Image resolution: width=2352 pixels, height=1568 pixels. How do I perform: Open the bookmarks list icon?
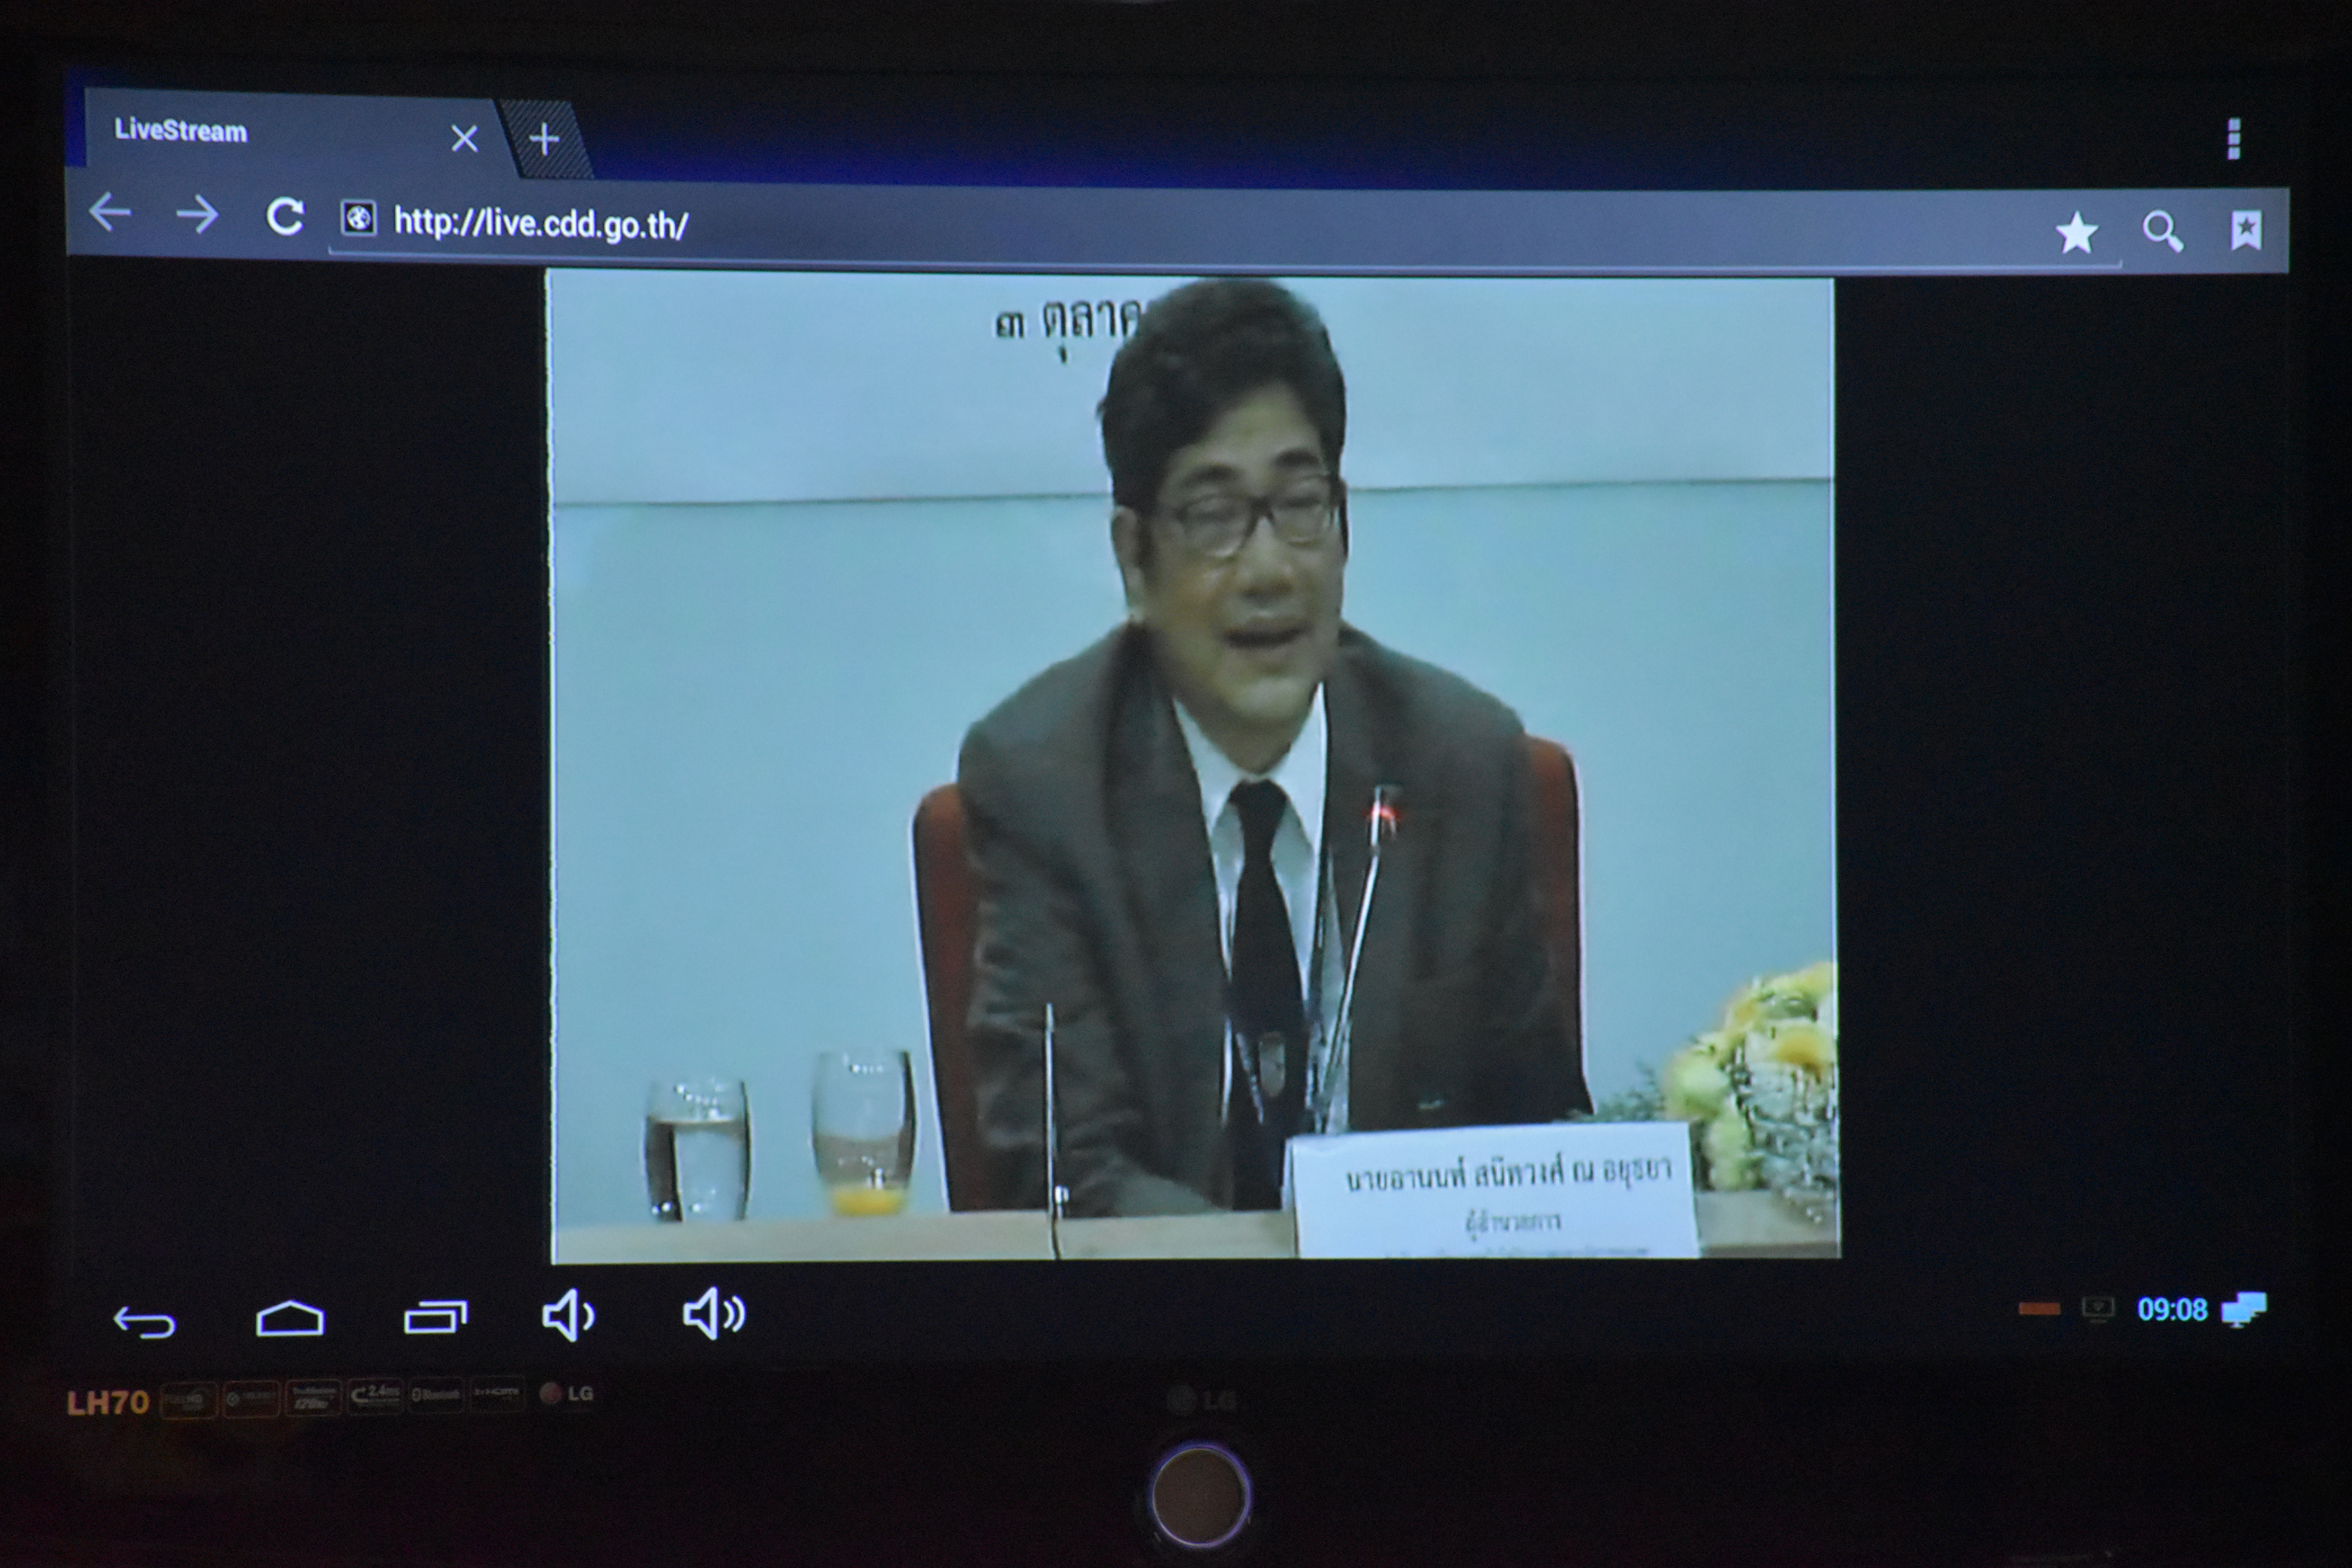pyautogui.click(x=2246, y=230)
